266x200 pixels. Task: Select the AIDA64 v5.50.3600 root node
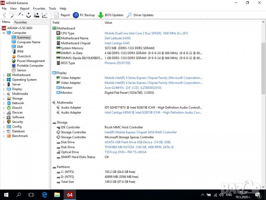tap(17, 28)
